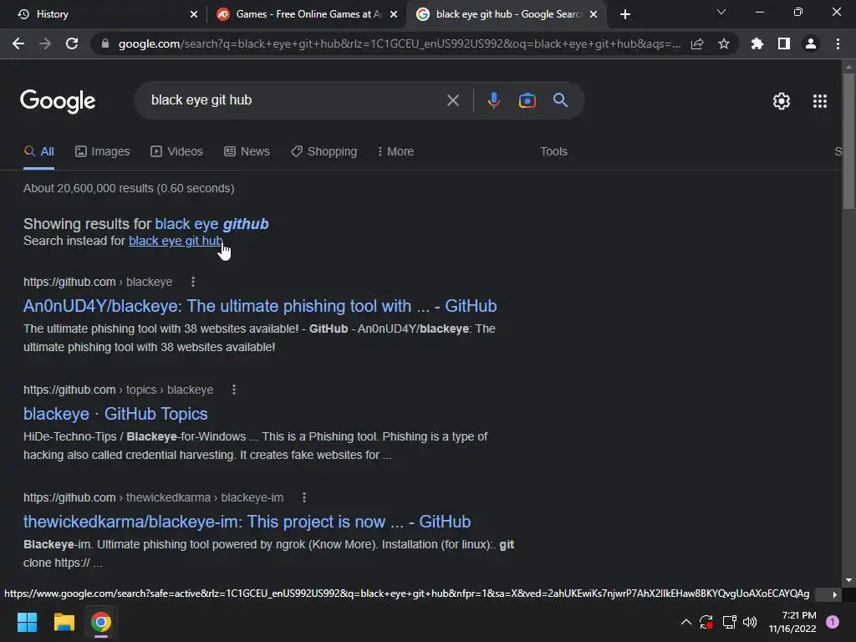856x642 pixels.
Task: Expand the More search filters
Action: (x=395, y=151)
